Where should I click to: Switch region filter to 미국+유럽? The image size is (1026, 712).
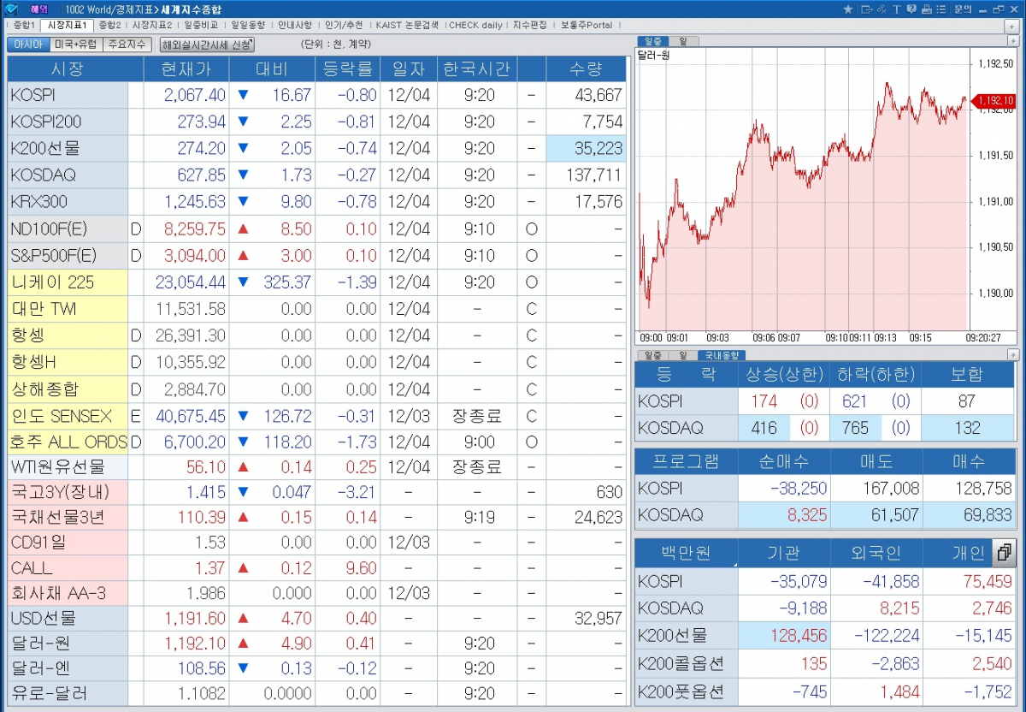[75, 44]
